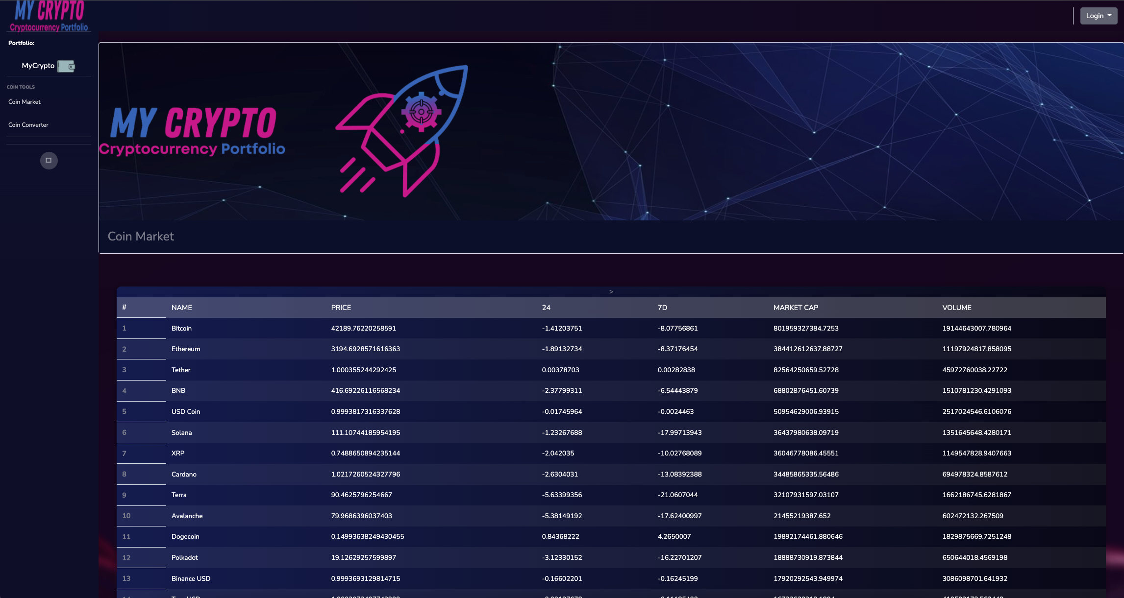Click the NAME column header

(x=181, y=307)
